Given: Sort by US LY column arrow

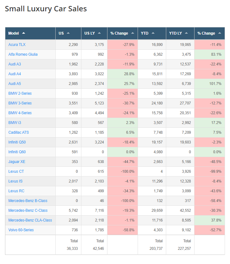Looking at the screenshot, I should point(99,33).
